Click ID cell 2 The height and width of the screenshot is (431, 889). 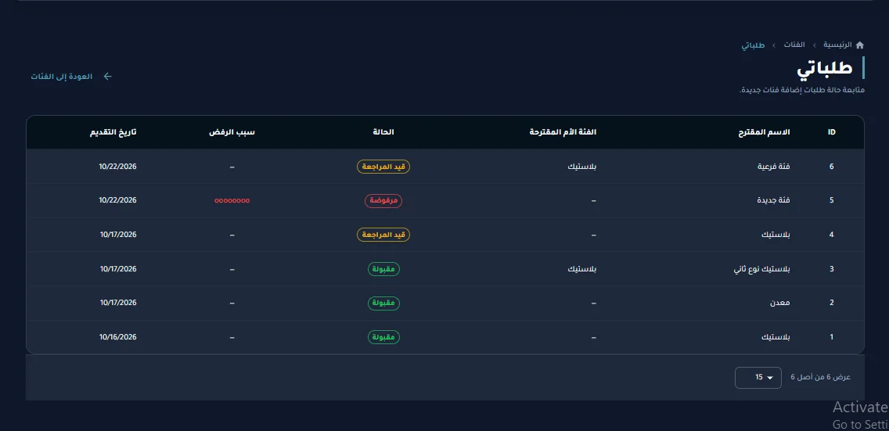coord(832,303)
